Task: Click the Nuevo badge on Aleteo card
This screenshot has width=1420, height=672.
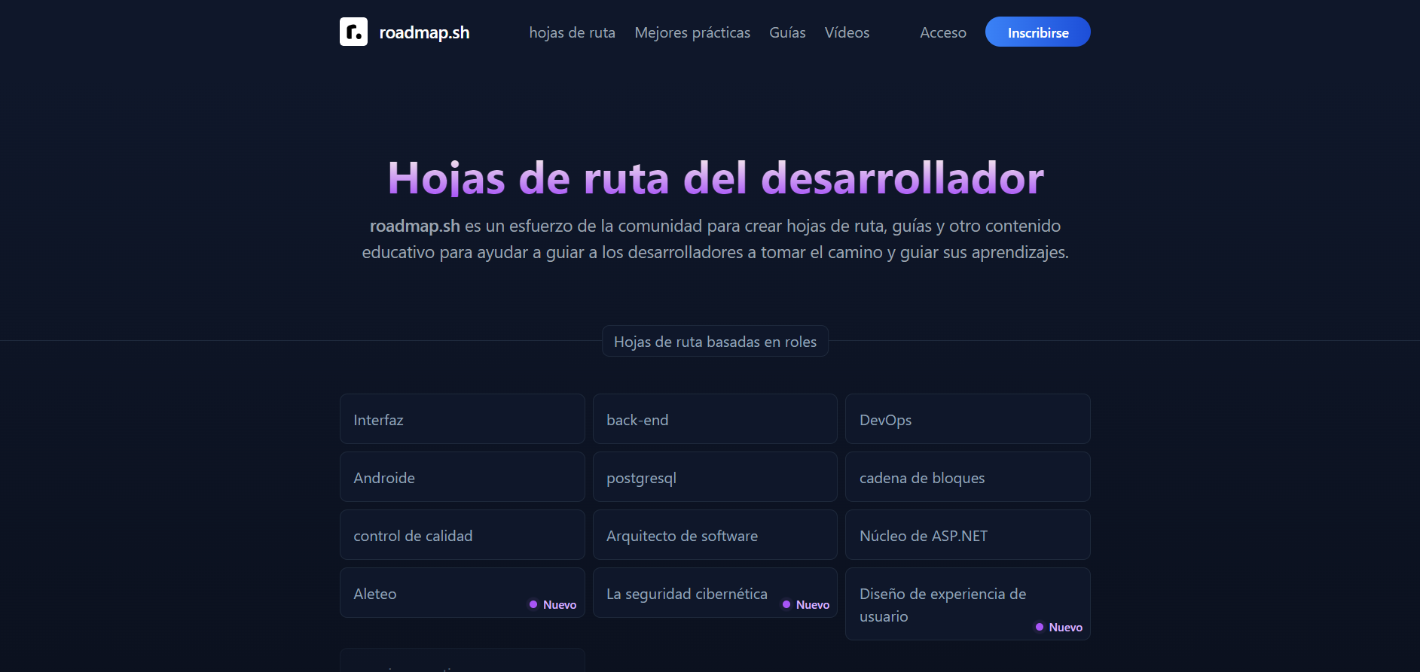Action: 553,605
